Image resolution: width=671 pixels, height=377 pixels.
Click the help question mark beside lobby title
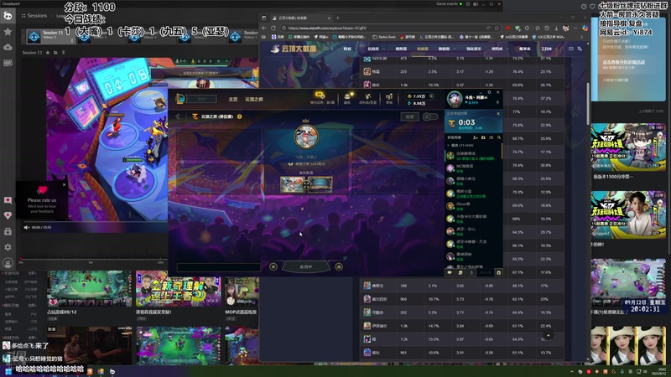click(x=240, y=116)
